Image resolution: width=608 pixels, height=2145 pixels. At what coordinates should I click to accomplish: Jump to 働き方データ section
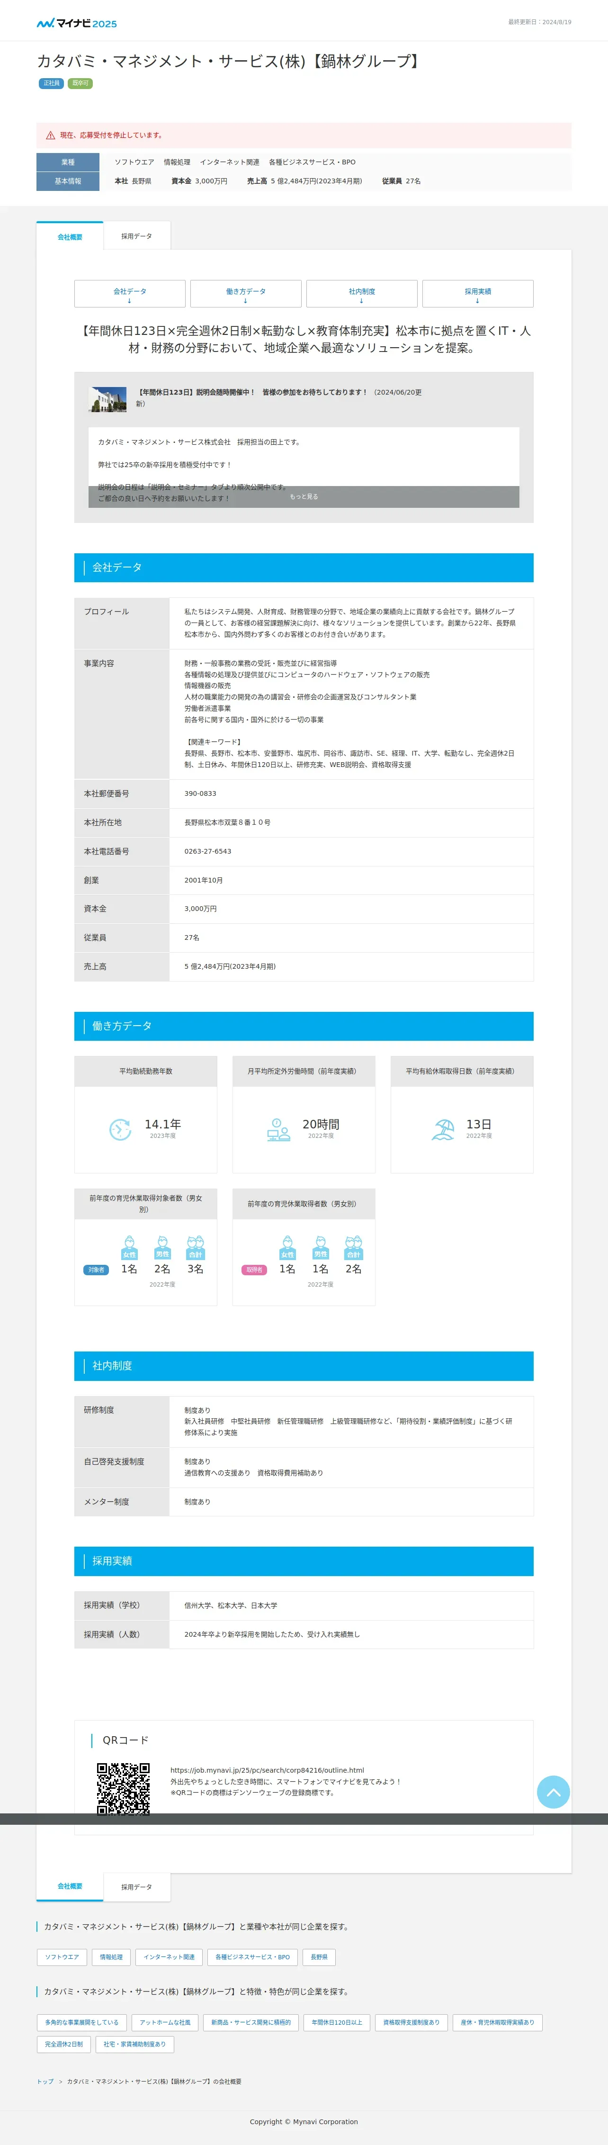(x=246, y=294)
